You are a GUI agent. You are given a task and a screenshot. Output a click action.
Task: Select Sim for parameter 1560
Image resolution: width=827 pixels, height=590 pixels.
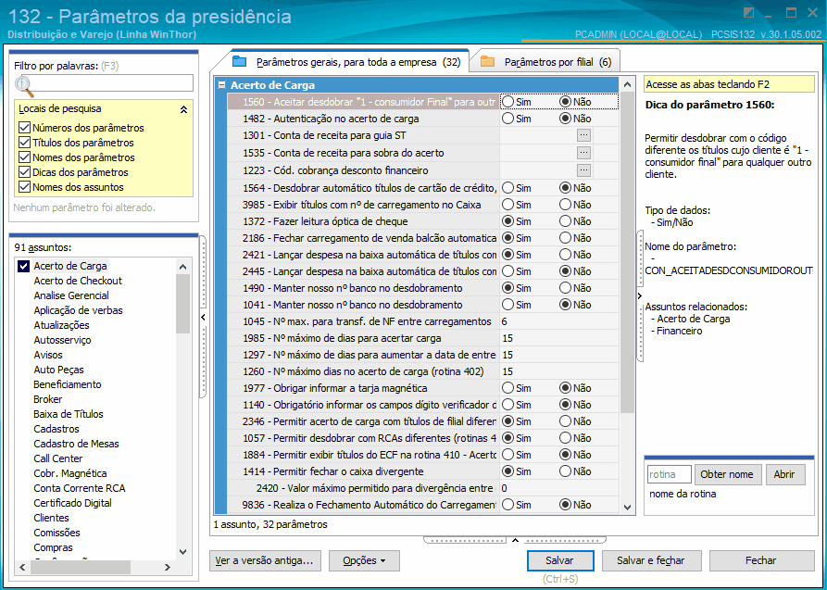(507, 101)
